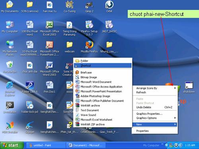This screenshot has width=199, height=149.
Task: Click the system tray clock
Action: pyautogui.click(x=190, y=145)
